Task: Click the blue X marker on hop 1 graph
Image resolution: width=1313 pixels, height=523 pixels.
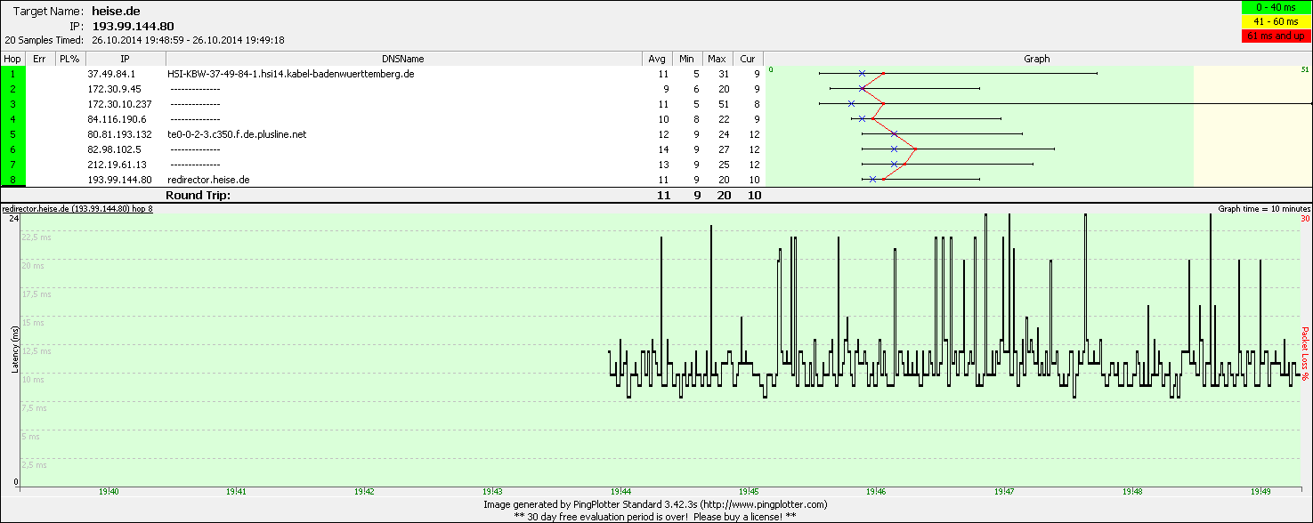Action: tap(862, 74)
